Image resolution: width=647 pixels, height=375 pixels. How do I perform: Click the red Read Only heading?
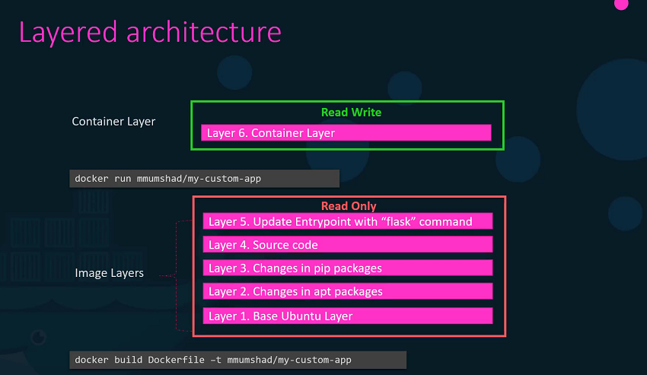pyautogui.click(x=349, y=206)
